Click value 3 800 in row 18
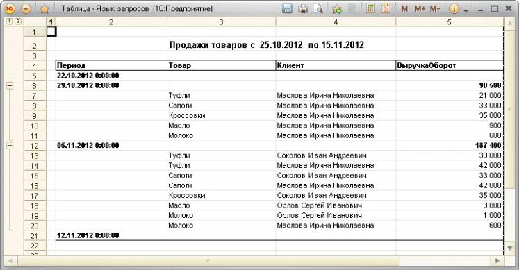 pyautogui.click(x=492, y=205)
